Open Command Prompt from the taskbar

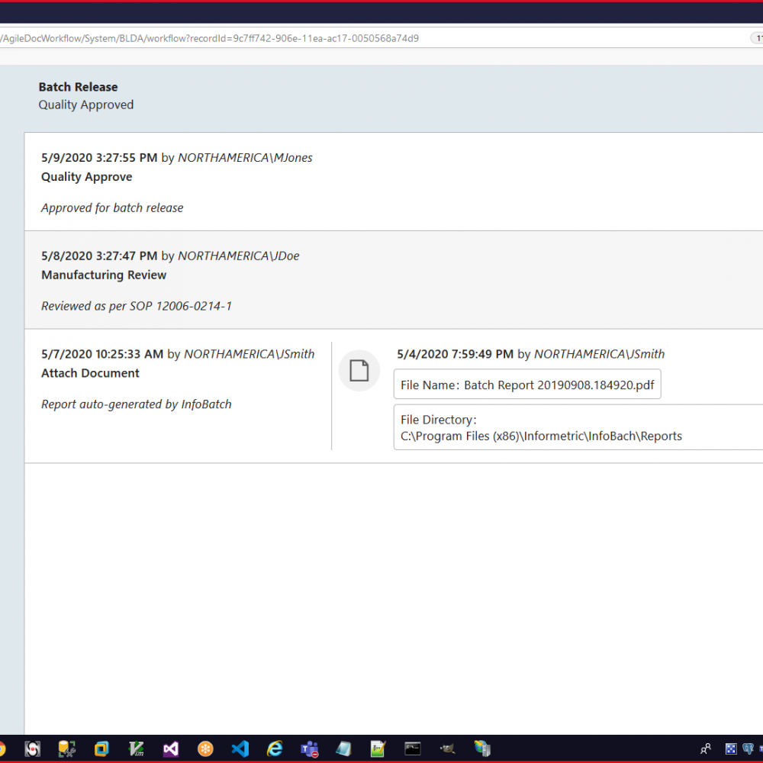pos(413,749)
